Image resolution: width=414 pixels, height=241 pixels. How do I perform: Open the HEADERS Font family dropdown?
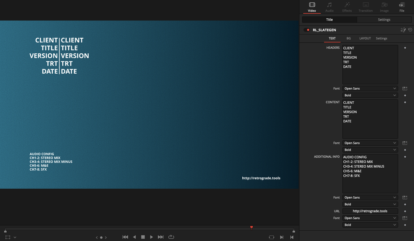pyautogui.click(x=370, y=88)
